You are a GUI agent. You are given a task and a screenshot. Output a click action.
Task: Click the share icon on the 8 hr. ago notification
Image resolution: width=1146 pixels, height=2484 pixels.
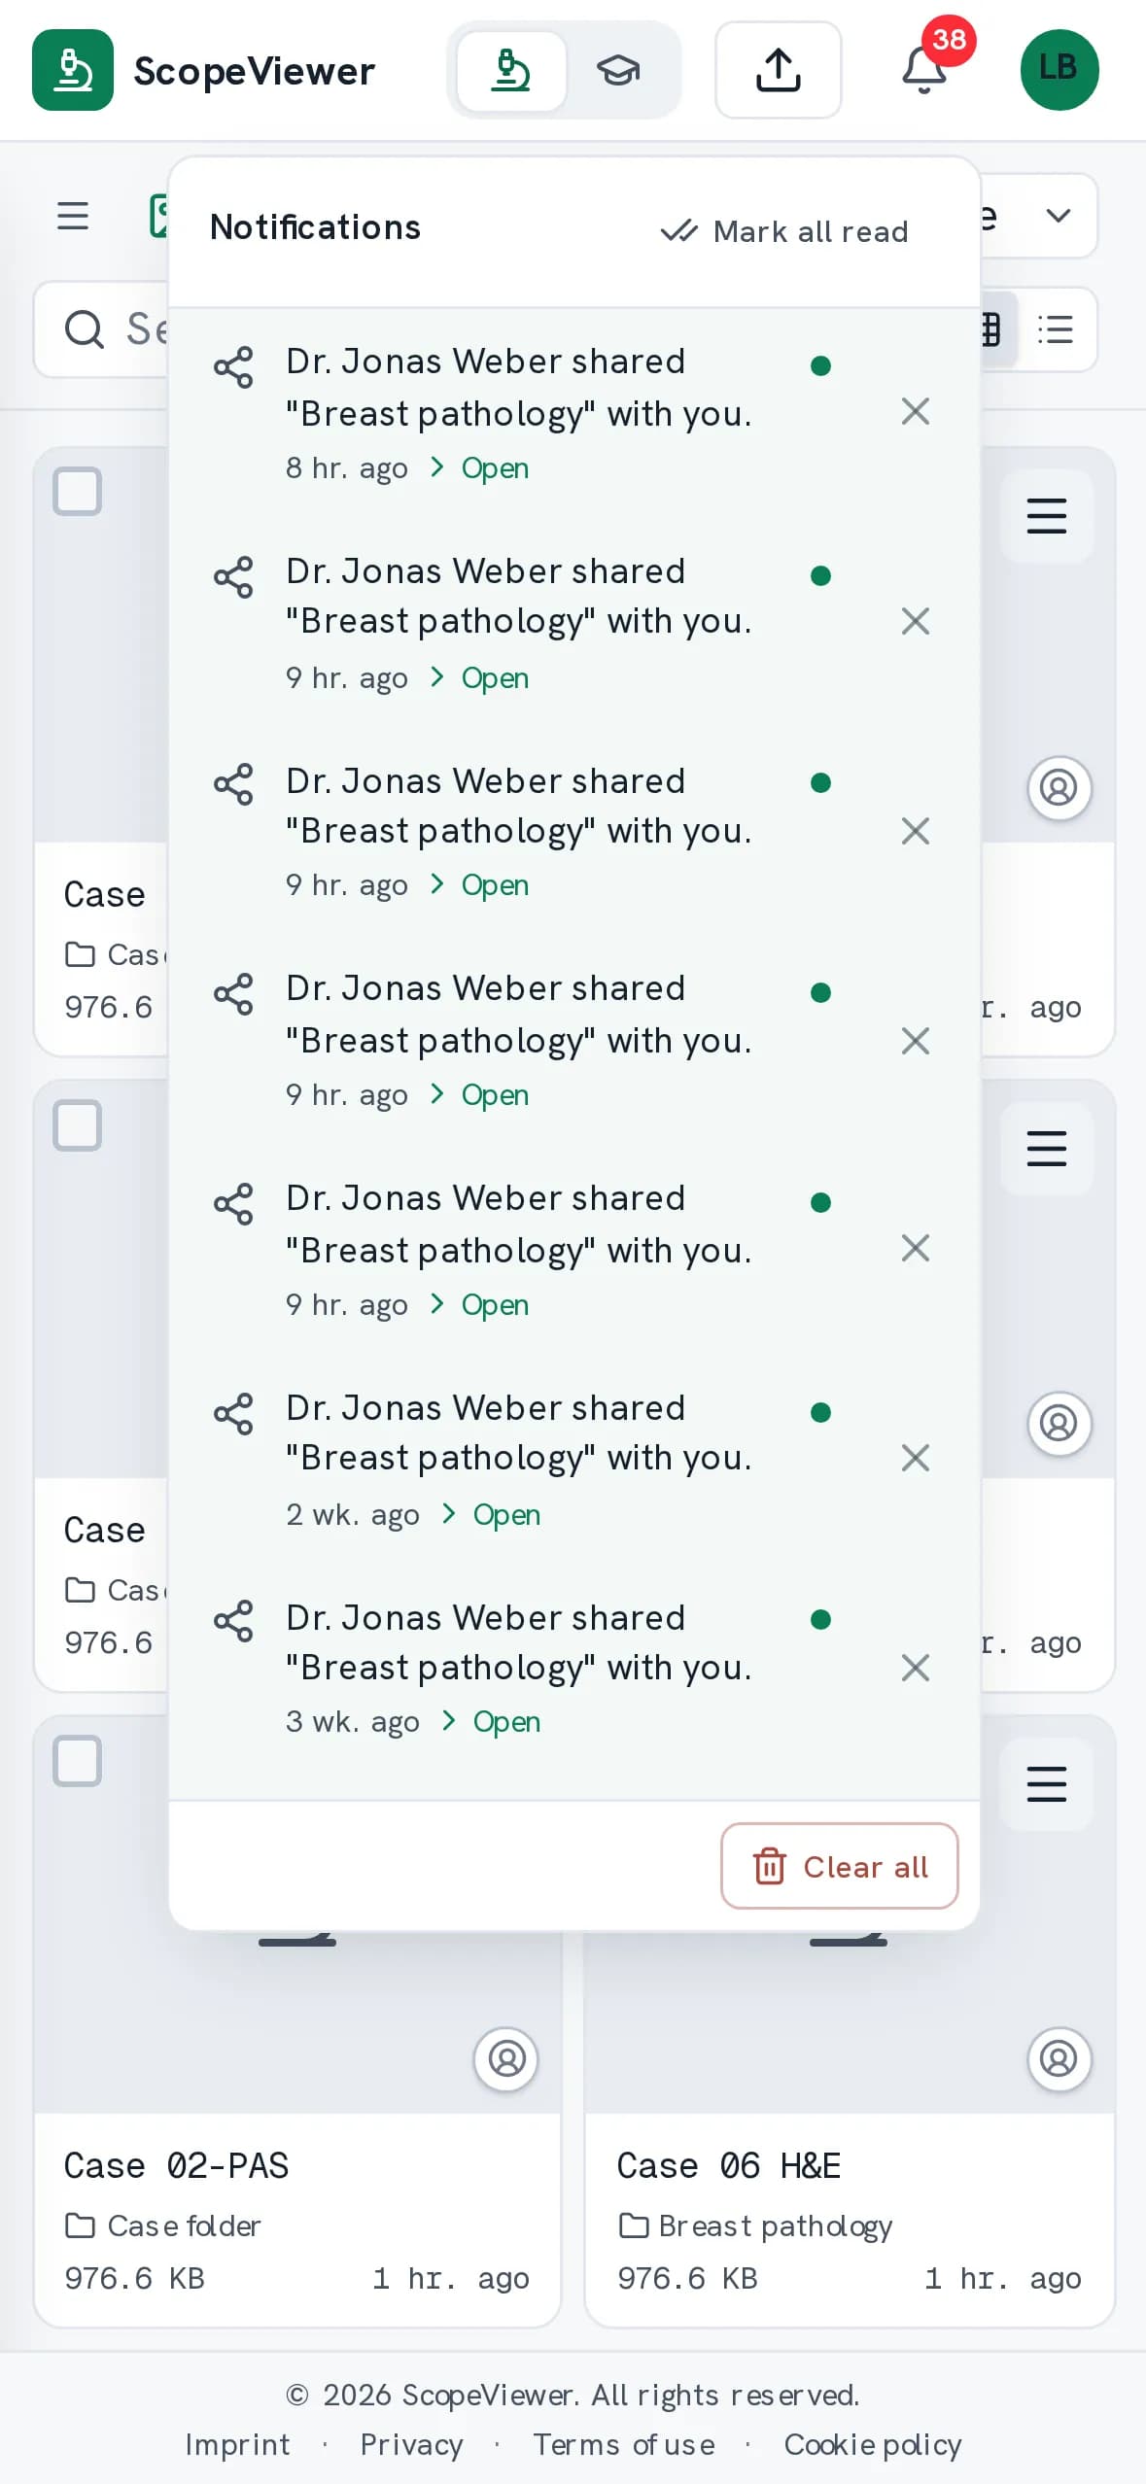click(x=233, y=367)
